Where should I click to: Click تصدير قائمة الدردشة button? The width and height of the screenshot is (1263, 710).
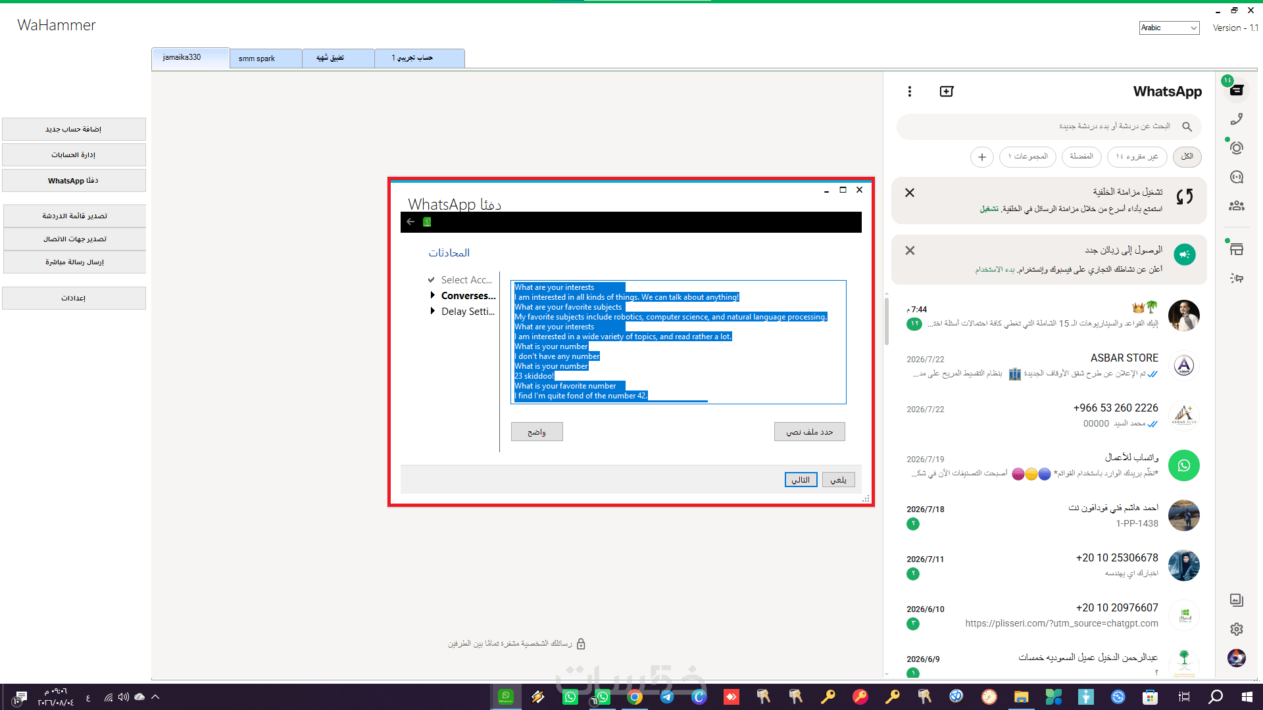click(x=74, y=216)
